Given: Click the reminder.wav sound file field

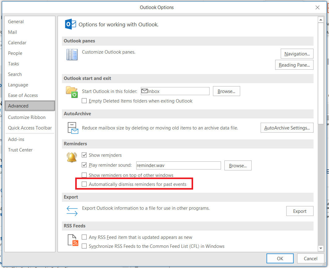Looking at the screenshot, I should [x=178, y=165].
